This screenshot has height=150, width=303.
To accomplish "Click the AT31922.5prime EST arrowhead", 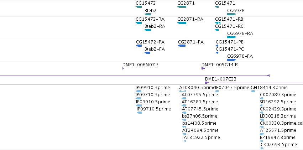I will 185,141.
